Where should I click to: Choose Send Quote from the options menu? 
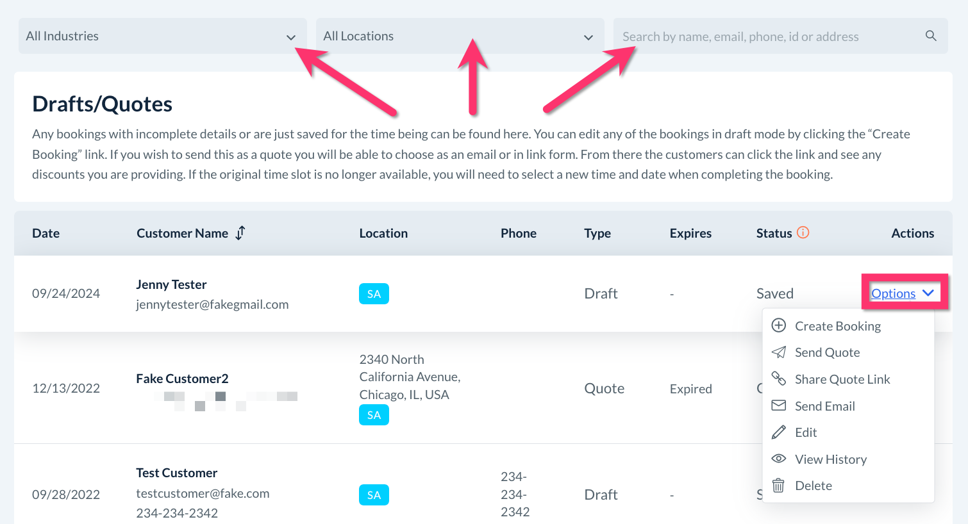pyautogui.click(x=827, y=352)
